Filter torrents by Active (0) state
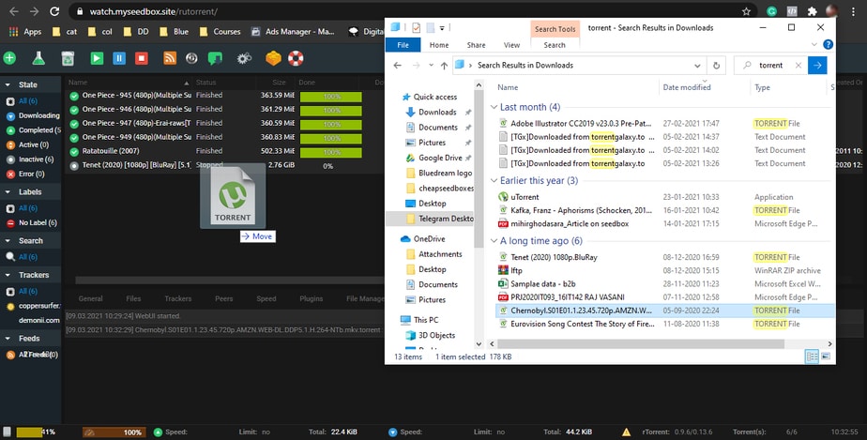The image size is (867, 440). click(x=27, y=144)
